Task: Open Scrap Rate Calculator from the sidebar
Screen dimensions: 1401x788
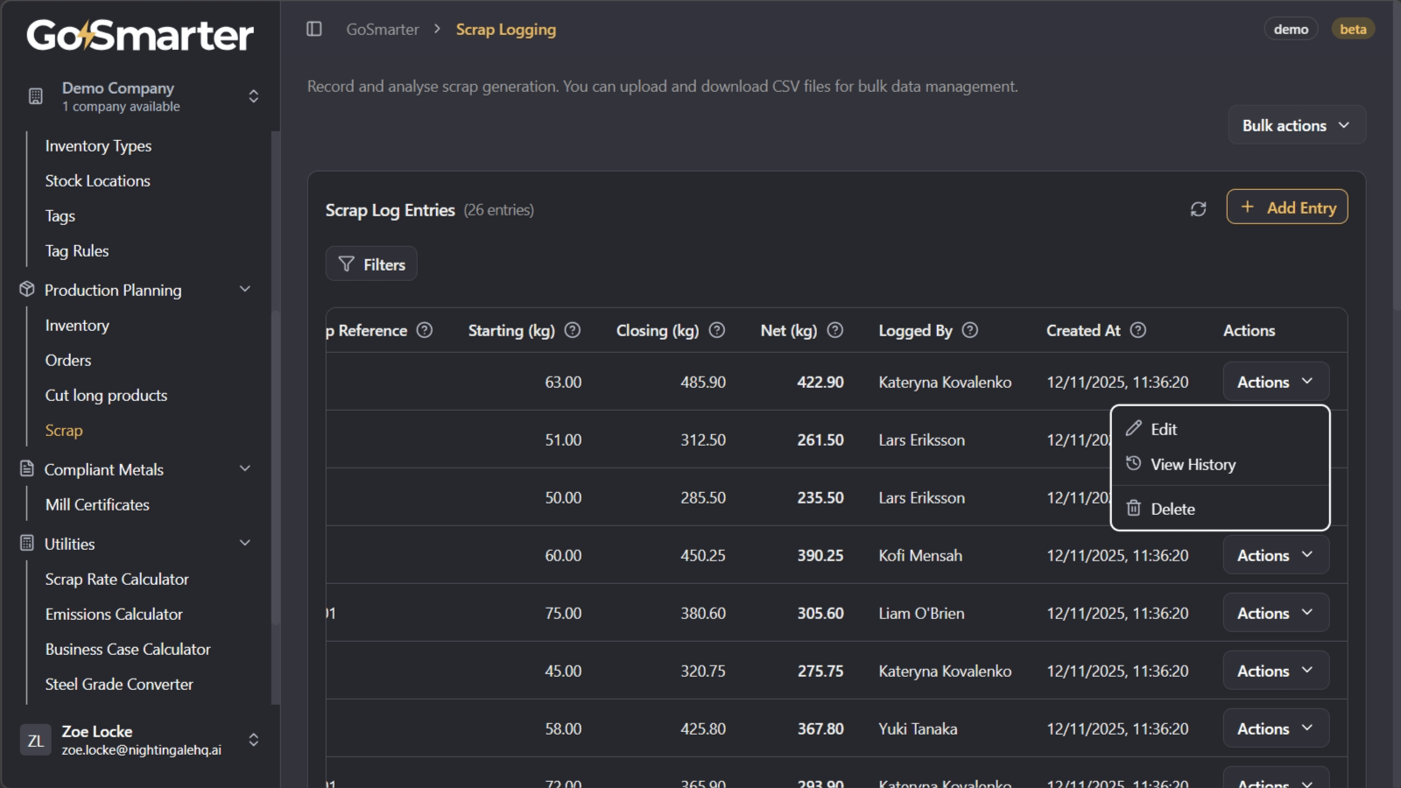Action: (x=116, y=579)
